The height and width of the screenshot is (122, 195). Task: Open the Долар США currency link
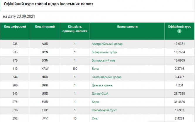100,94
